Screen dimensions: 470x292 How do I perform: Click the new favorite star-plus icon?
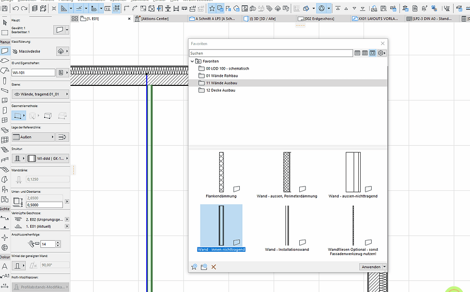(194, 267)
